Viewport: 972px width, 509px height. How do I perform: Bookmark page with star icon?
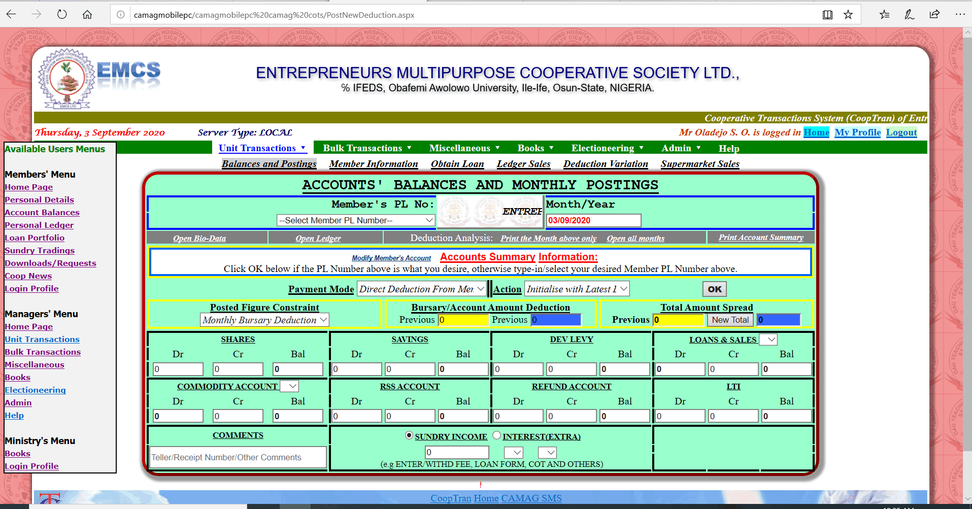click(x=848, y=15)
